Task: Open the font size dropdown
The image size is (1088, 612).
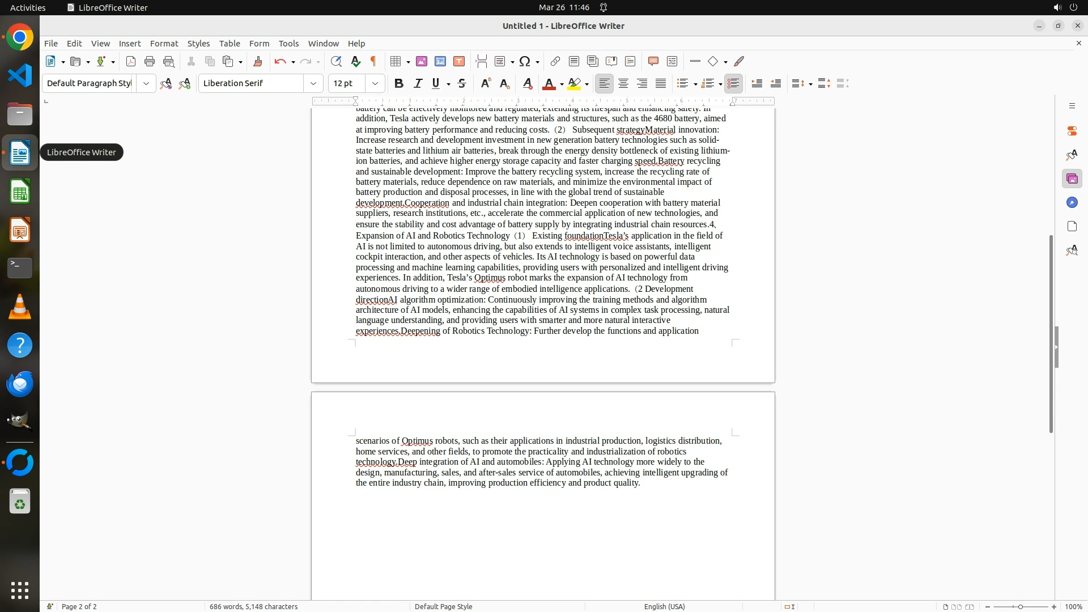Action: click(x=375, y=83)
